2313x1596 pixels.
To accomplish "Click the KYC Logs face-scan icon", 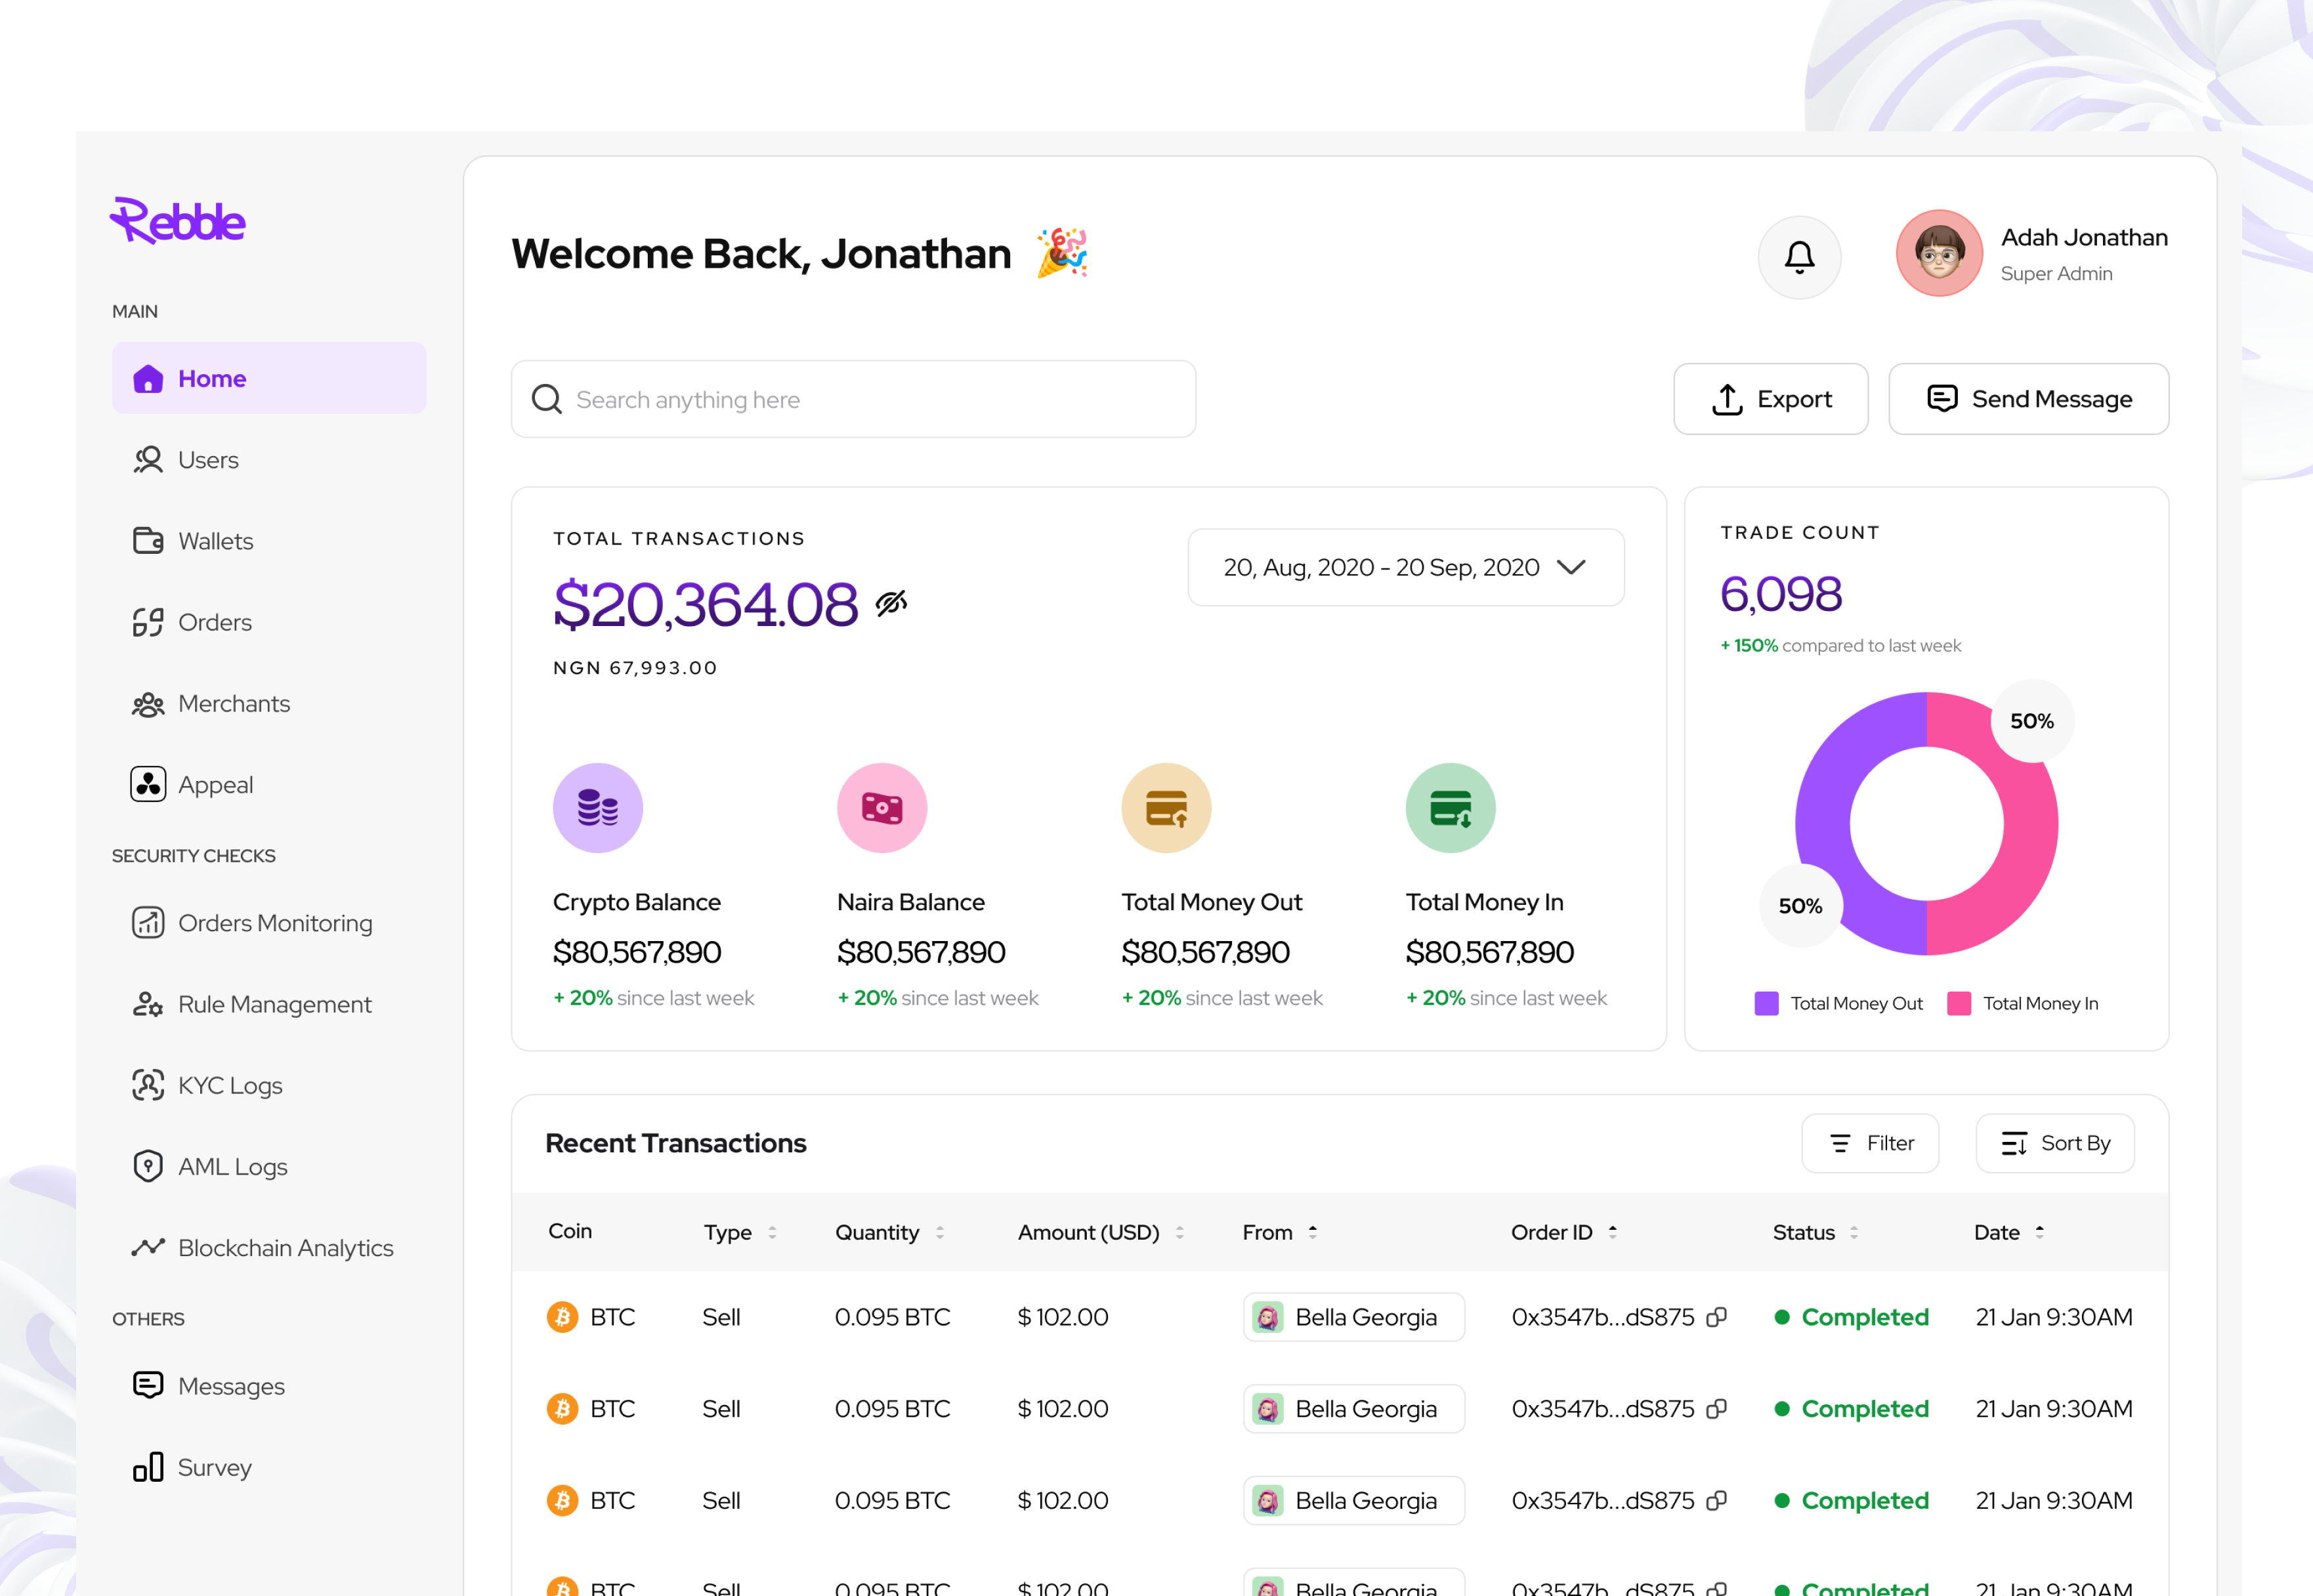I will 148,1085.
